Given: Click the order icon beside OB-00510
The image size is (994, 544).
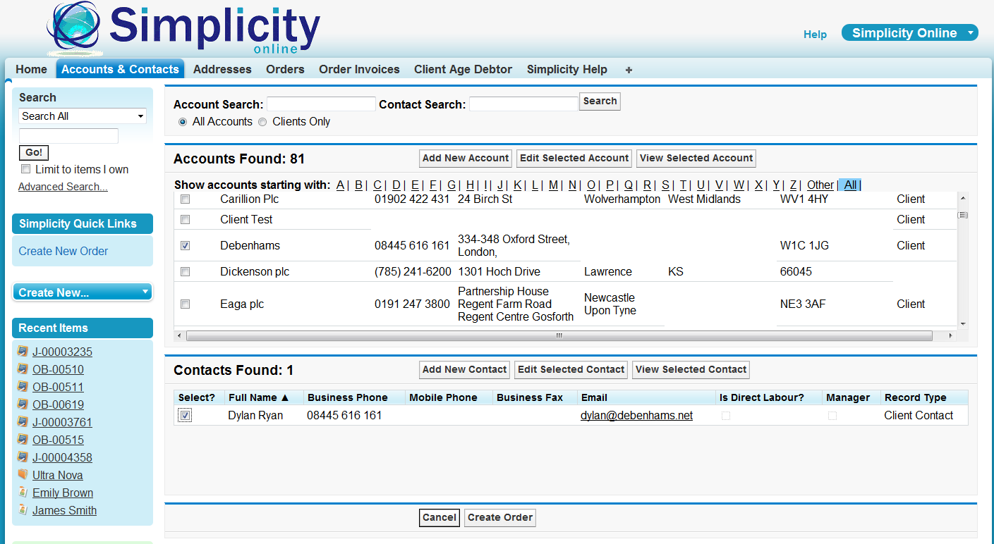Looking at the screenshot, I should (x=23, y=369).
